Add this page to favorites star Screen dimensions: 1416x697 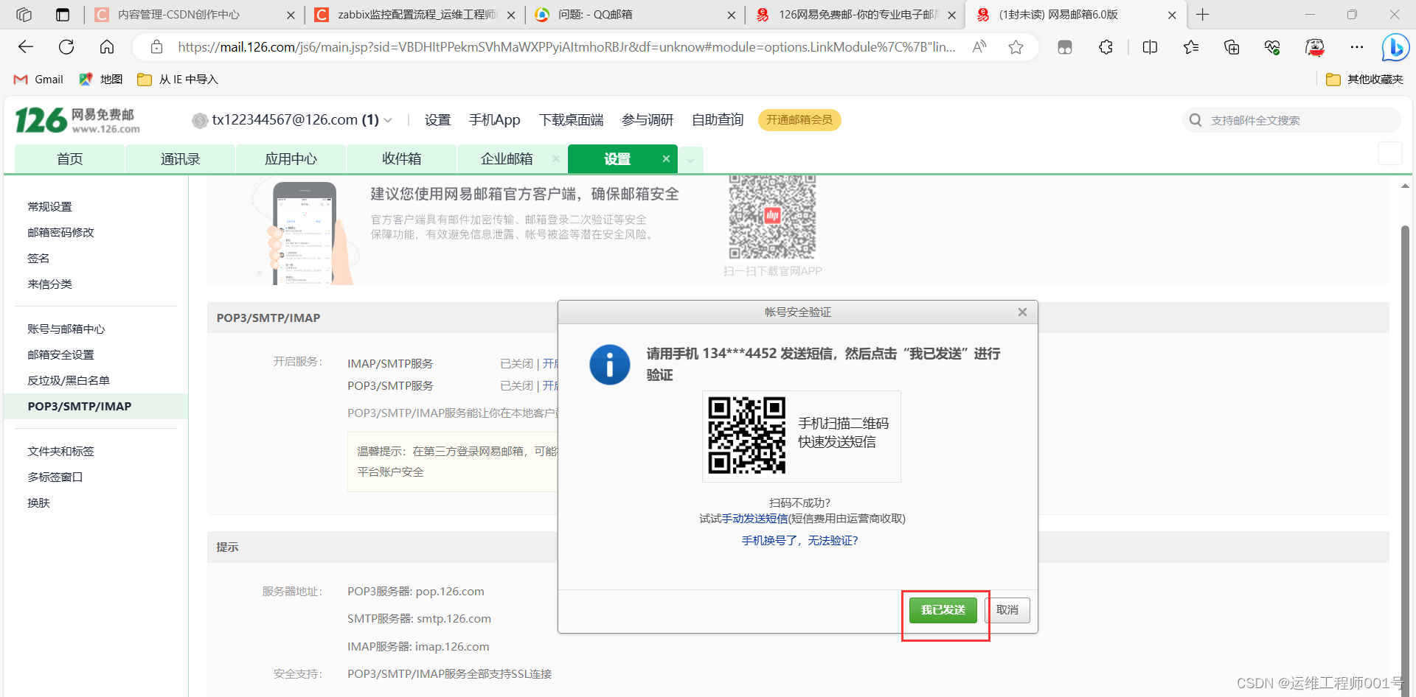(x=1016, y=47)
